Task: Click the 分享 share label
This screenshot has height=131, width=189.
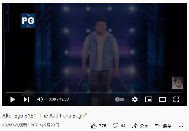Action: tap(144, 126)
